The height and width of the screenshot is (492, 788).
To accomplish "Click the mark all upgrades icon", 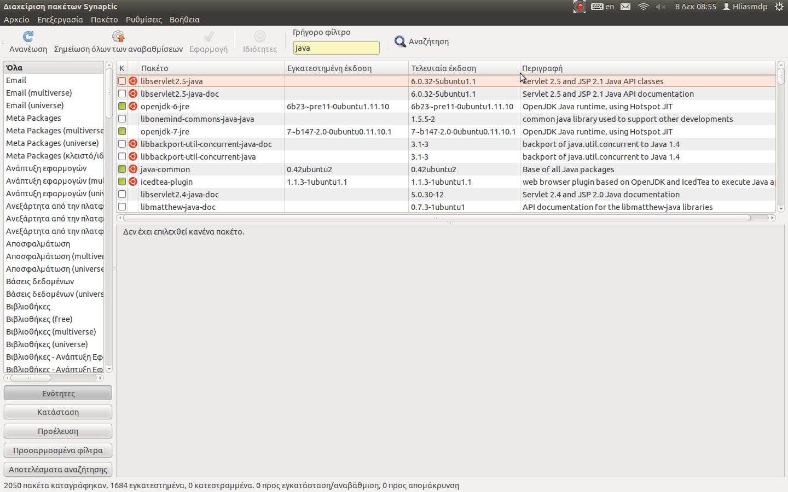I will (118, 37).
